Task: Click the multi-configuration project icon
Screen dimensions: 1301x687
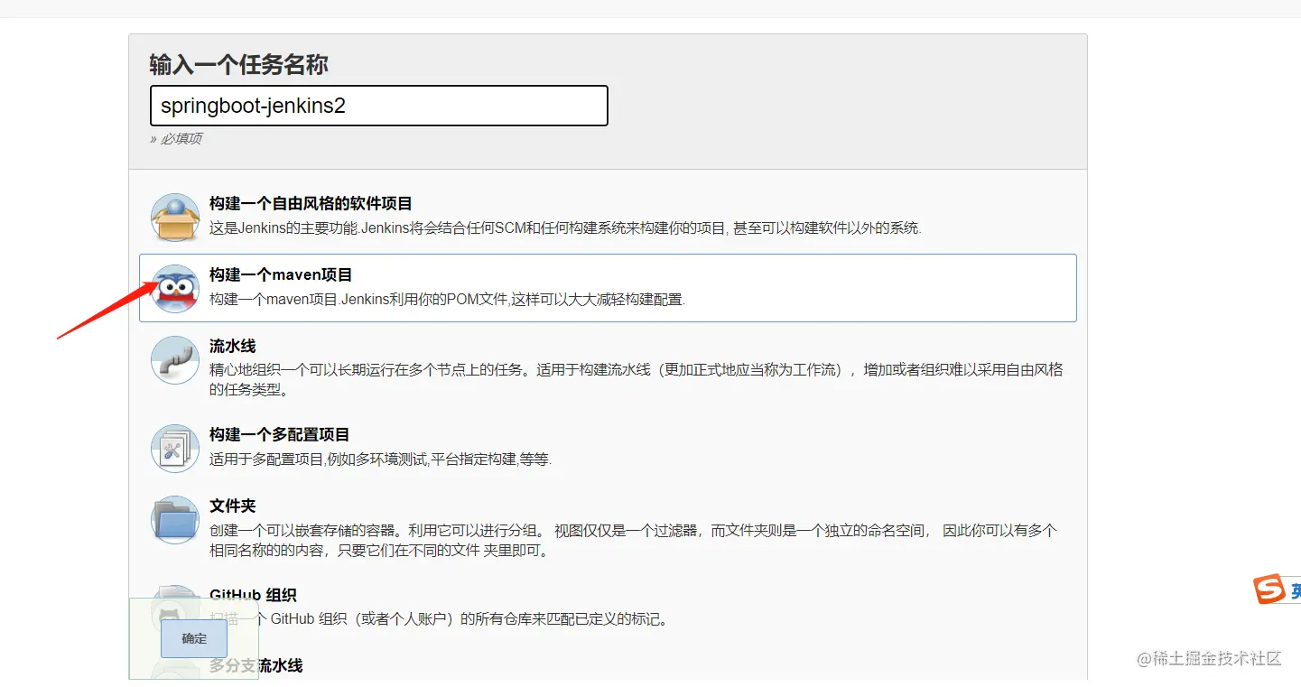Action: [174, 449]
